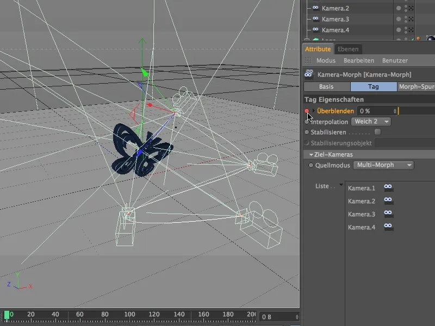Click the camera icon beside Kamera.3 object
The height and width of the screenshot is (326, 435).
pyautogui.click(x=315, y=19)
